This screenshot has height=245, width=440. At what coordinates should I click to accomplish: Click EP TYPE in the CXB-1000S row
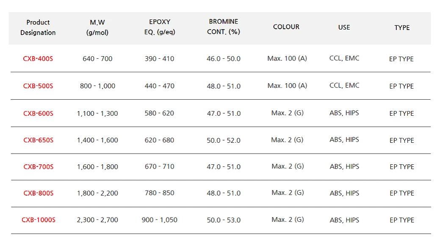(402, 220)
